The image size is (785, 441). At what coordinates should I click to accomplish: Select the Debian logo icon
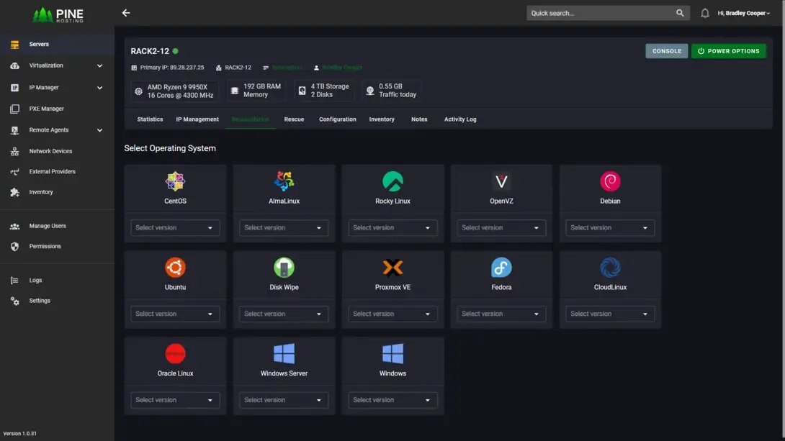(610, 181)
